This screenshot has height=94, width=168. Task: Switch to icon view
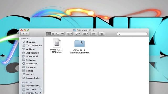(48, 34)
